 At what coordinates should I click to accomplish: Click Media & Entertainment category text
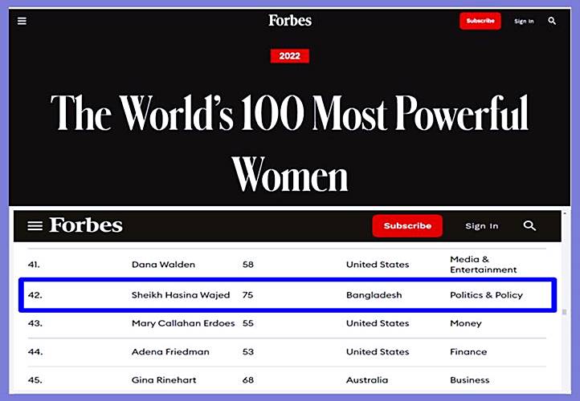(x=483, y=265)
